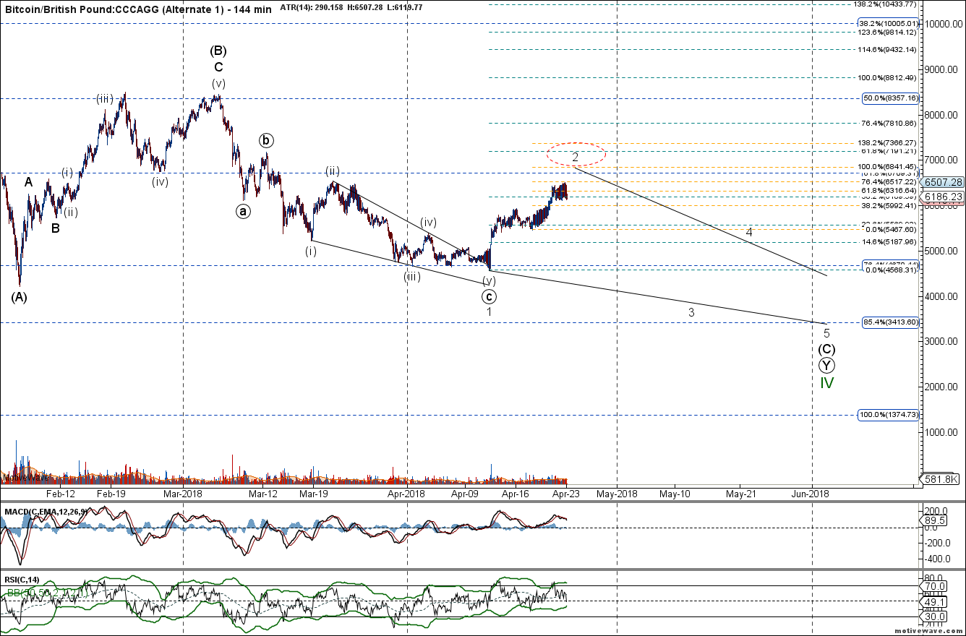Select the 138.2%(10433.77) Fibonacci label
The height and width of the screenshot is (636, 966).
[886, 4]
